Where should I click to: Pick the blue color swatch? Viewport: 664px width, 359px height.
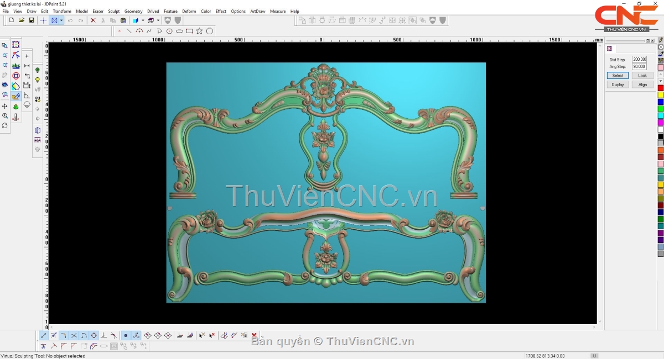(x=661, y=102)
